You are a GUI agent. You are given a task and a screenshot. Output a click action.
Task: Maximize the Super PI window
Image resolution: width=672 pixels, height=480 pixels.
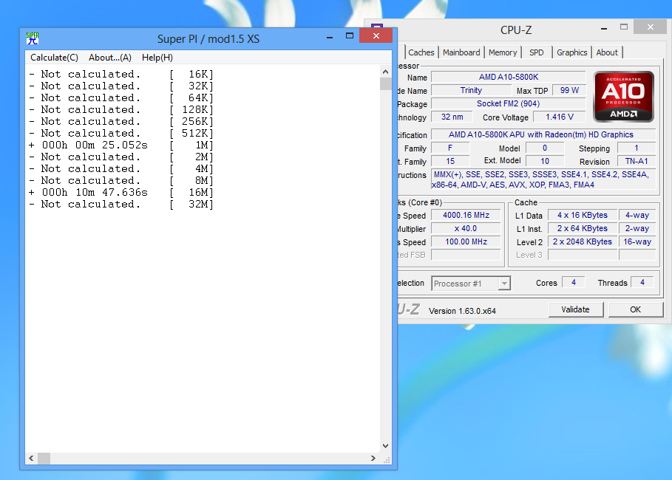(350, 36)
